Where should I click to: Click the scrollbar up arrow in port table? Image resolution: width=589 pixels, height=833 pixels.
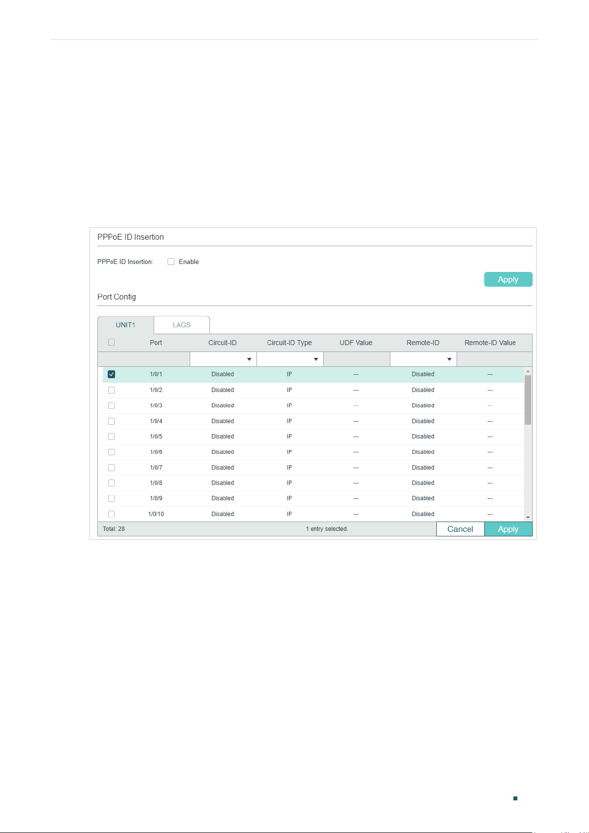[528, 371]
